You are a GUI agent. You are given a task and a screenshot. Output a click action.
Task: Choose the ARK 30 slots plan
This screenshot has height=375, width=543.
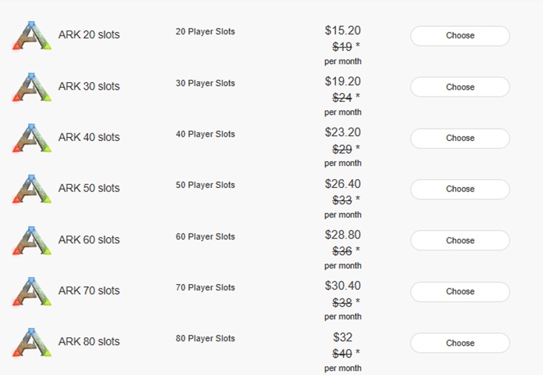click(x=459, y=87)
